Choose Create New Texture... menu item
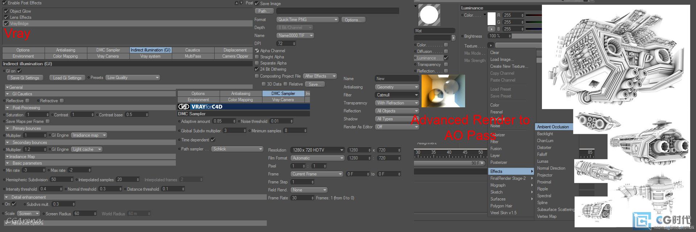The width and height of the screenshot is (696, 232). click(x=509, y=66)
